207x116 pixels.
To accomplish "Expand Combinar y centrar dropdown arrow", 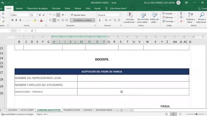I will coord(93,20).
